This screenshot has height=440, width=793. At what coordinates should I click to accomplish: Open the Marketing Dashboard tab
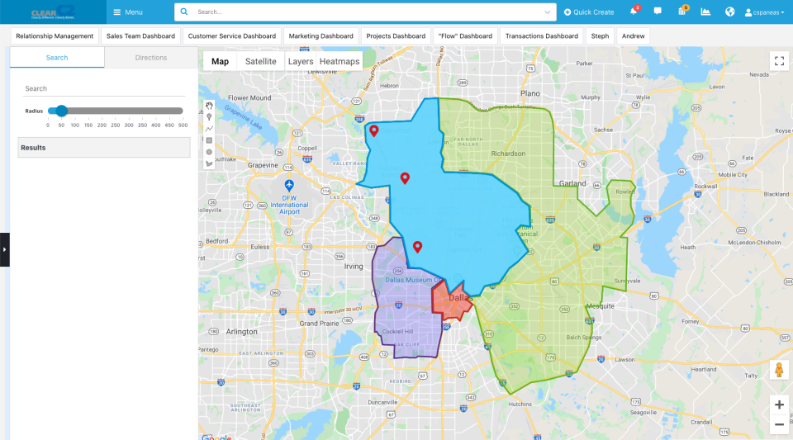(321, 35)
